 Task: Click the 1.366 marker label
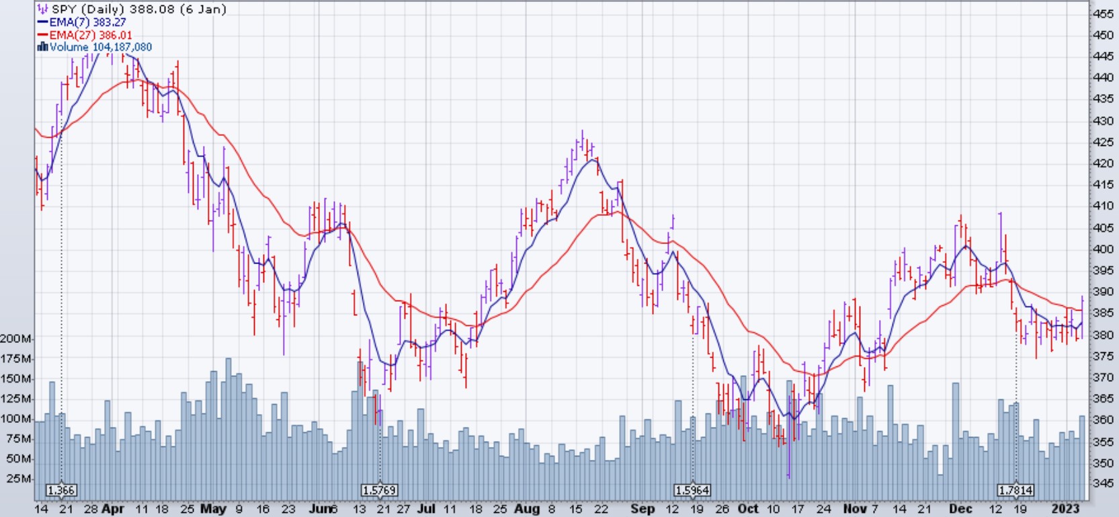pos(61,491)
